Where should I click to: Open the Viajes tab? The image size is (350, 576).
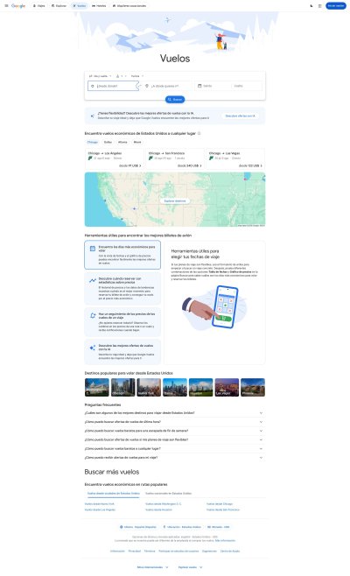click(38, 6)
